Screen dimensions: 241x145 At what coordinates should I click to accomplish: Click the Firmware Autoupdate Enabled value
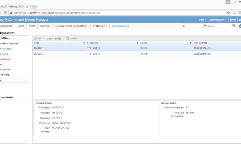190,113
